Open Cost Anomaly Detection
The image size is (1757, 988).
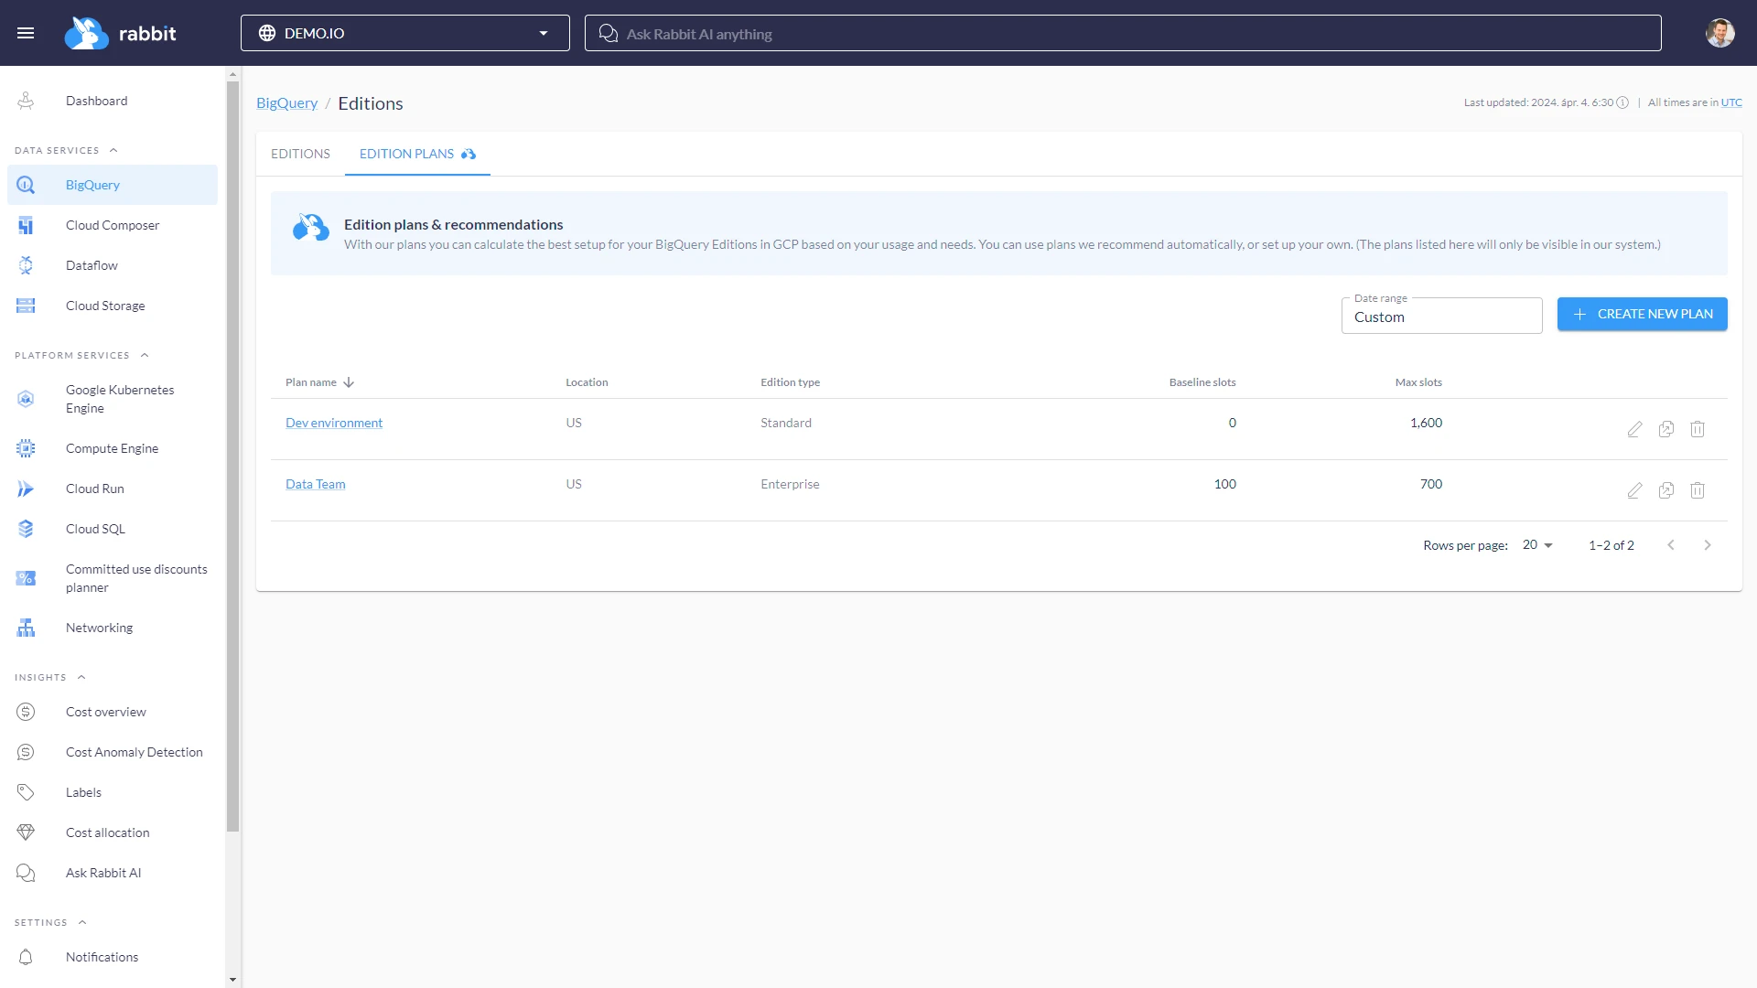135,751
